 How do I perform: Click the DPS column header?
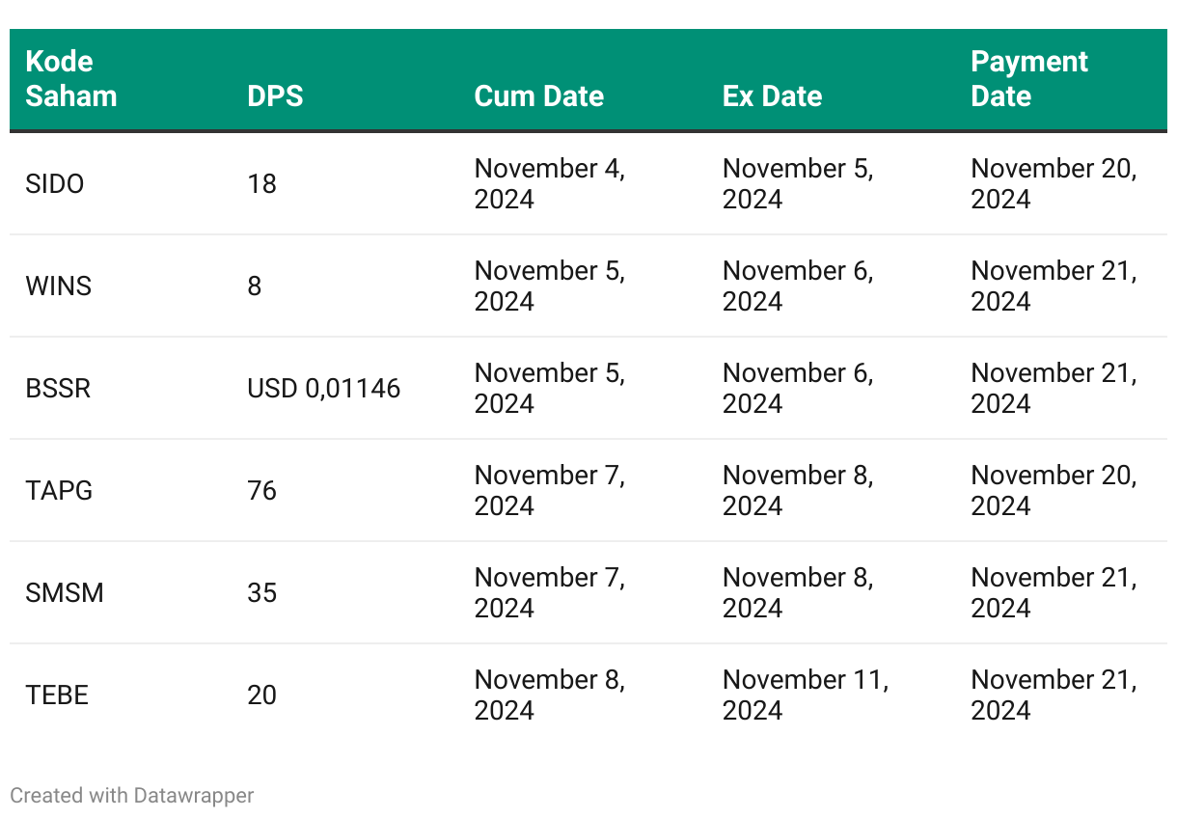275,96
